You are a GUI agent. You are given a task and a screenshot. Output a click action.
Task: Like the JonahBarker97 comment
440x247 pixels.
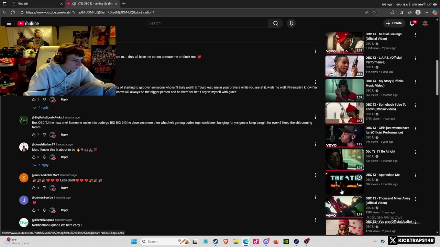34,157
